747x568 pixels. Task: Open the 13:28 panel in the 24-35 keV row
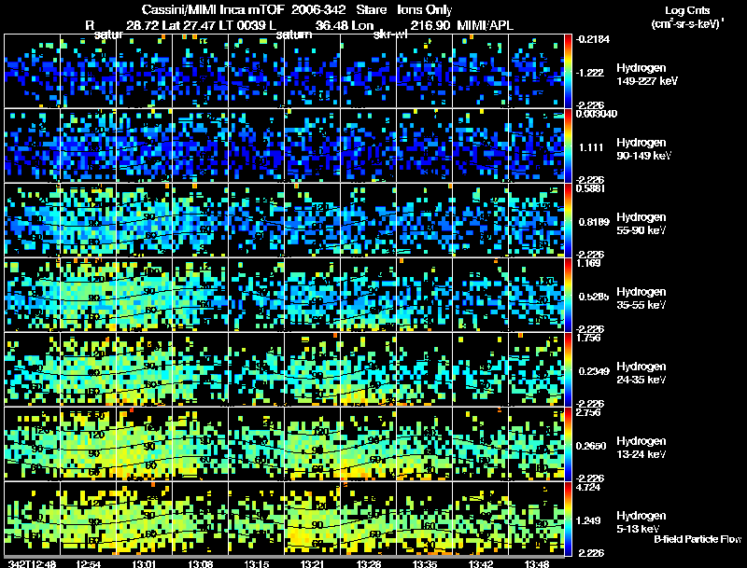pyautogui.click(x=368, y=369)
